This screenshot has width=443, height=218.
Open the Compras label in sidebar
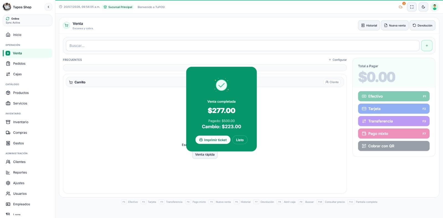(x=20, y=133)
